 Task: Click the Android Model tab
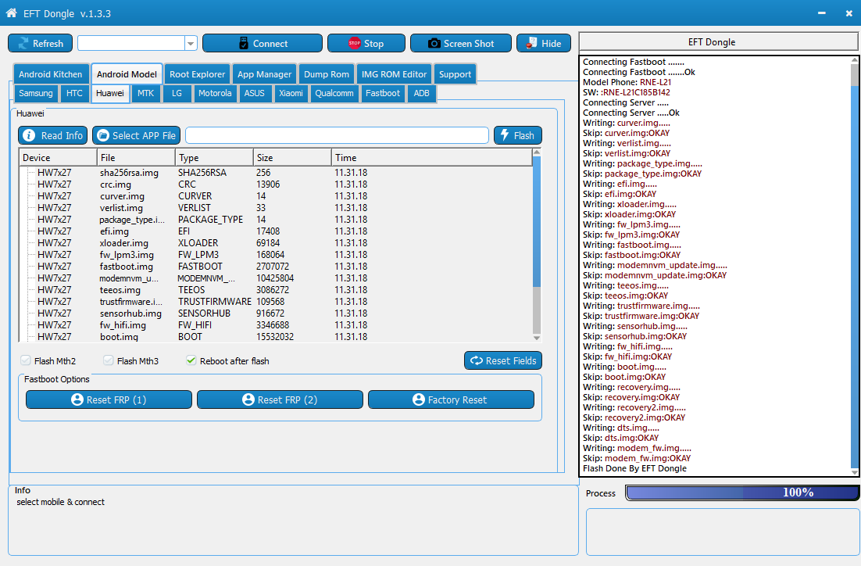pyautogui.click(x=127, y=73)
